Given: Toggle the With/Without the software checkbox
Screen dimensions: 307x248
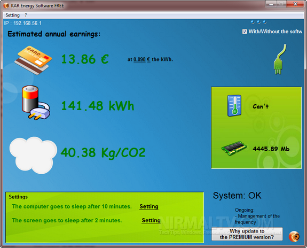Looking at the screenshot, I should (245, 32).
